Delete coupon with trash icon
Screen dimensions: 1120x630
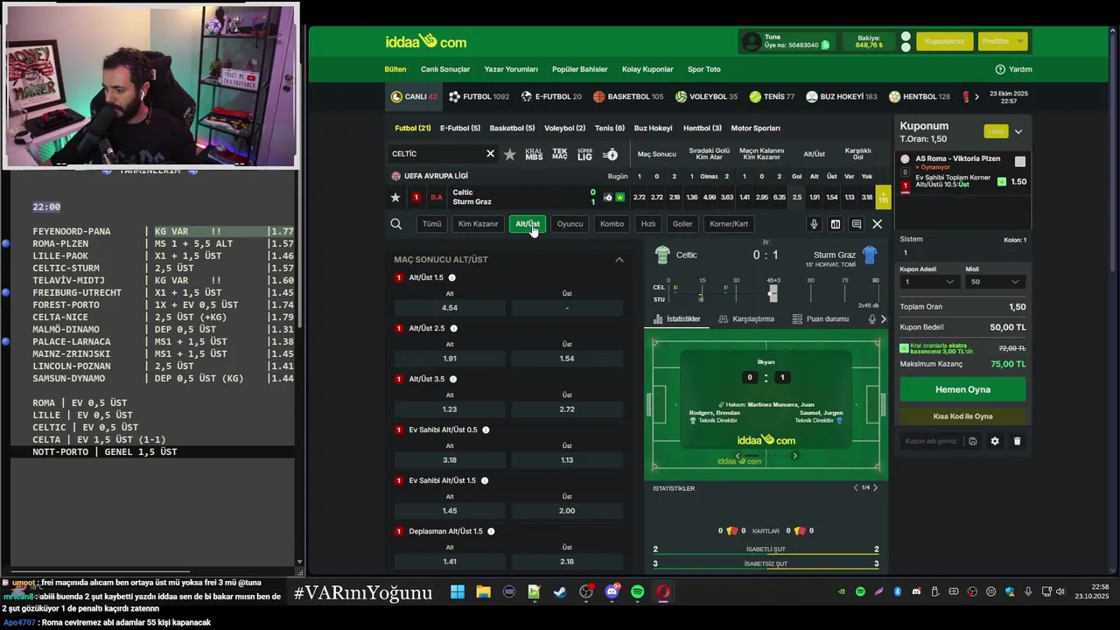1017,441
